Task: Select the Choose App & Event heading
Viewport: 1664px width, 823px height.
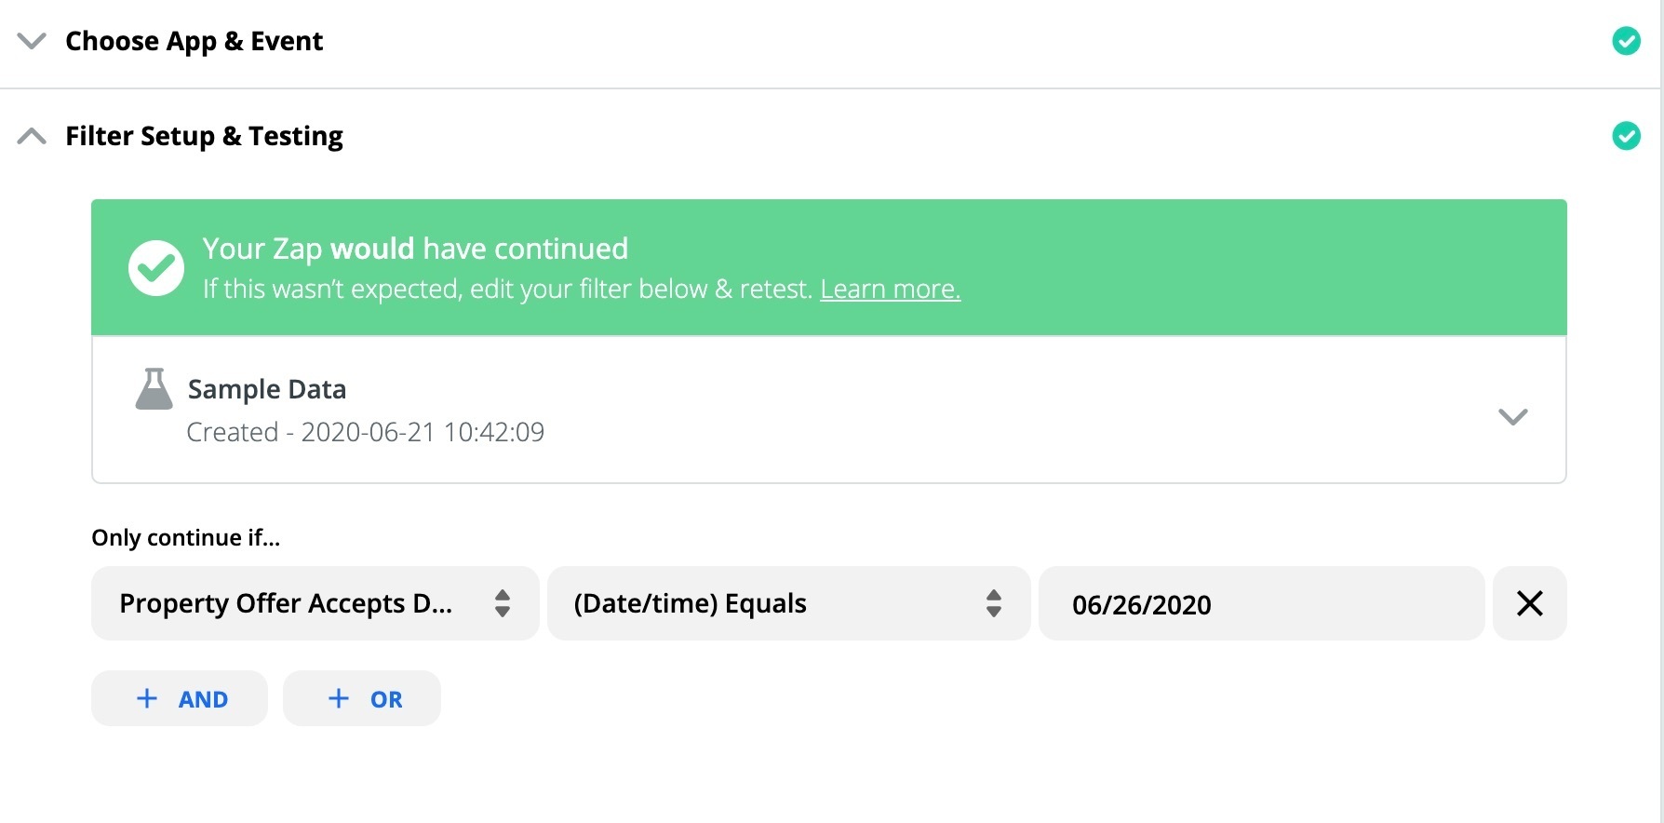Action: (194, 41)
